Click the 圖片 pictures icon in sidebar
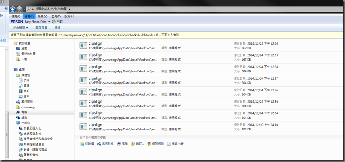The width and height of the screenshot is (345, 162). tap(20, 97)
